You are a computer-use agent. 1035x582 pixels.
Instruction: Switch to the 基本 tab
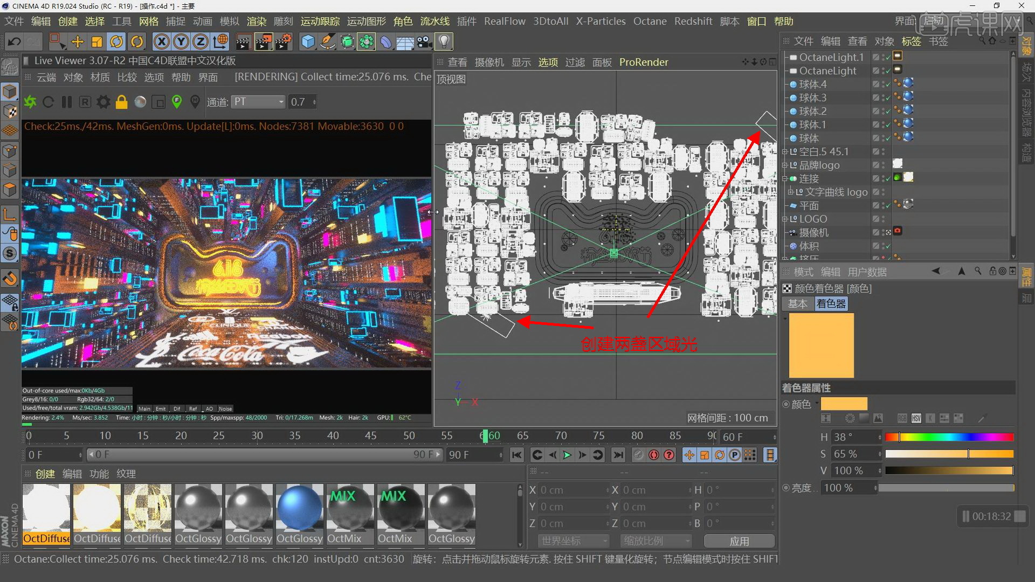797,304
